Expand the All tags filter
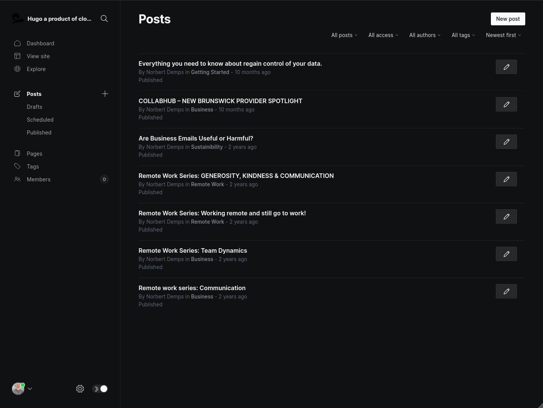 463,35
